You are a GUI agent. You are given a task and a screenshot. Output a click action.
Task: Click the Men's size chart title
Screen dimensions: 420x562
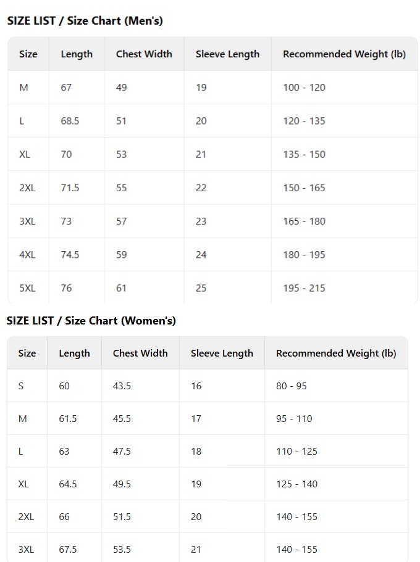pyautogui.click(x=85, y=21)
